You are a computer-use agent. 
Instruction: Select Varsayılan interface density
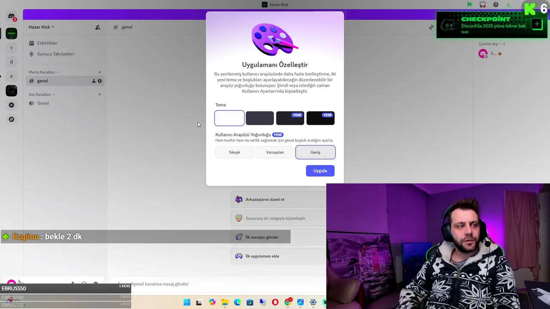(x=275, y=152)
